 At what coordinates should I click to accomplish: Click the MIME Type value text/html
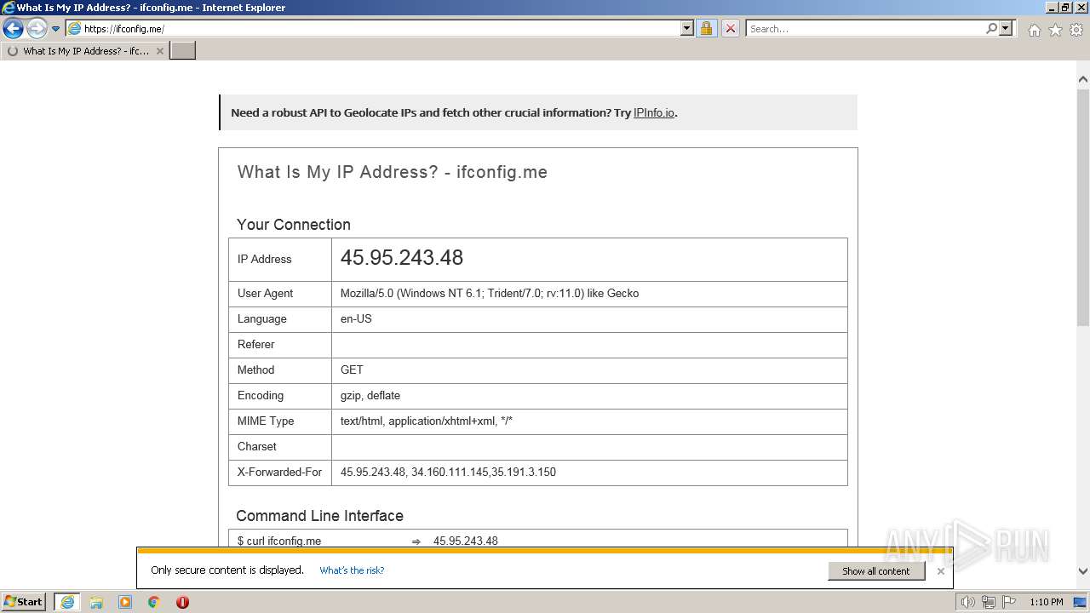(x=427, y=421)
